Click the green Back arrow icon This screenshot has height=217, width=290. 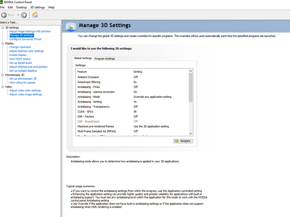4,15
